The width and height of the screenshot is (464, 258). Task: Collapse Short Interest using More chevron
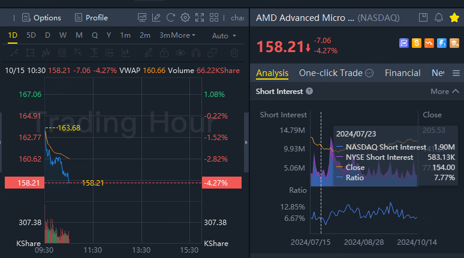coord(445,92)
